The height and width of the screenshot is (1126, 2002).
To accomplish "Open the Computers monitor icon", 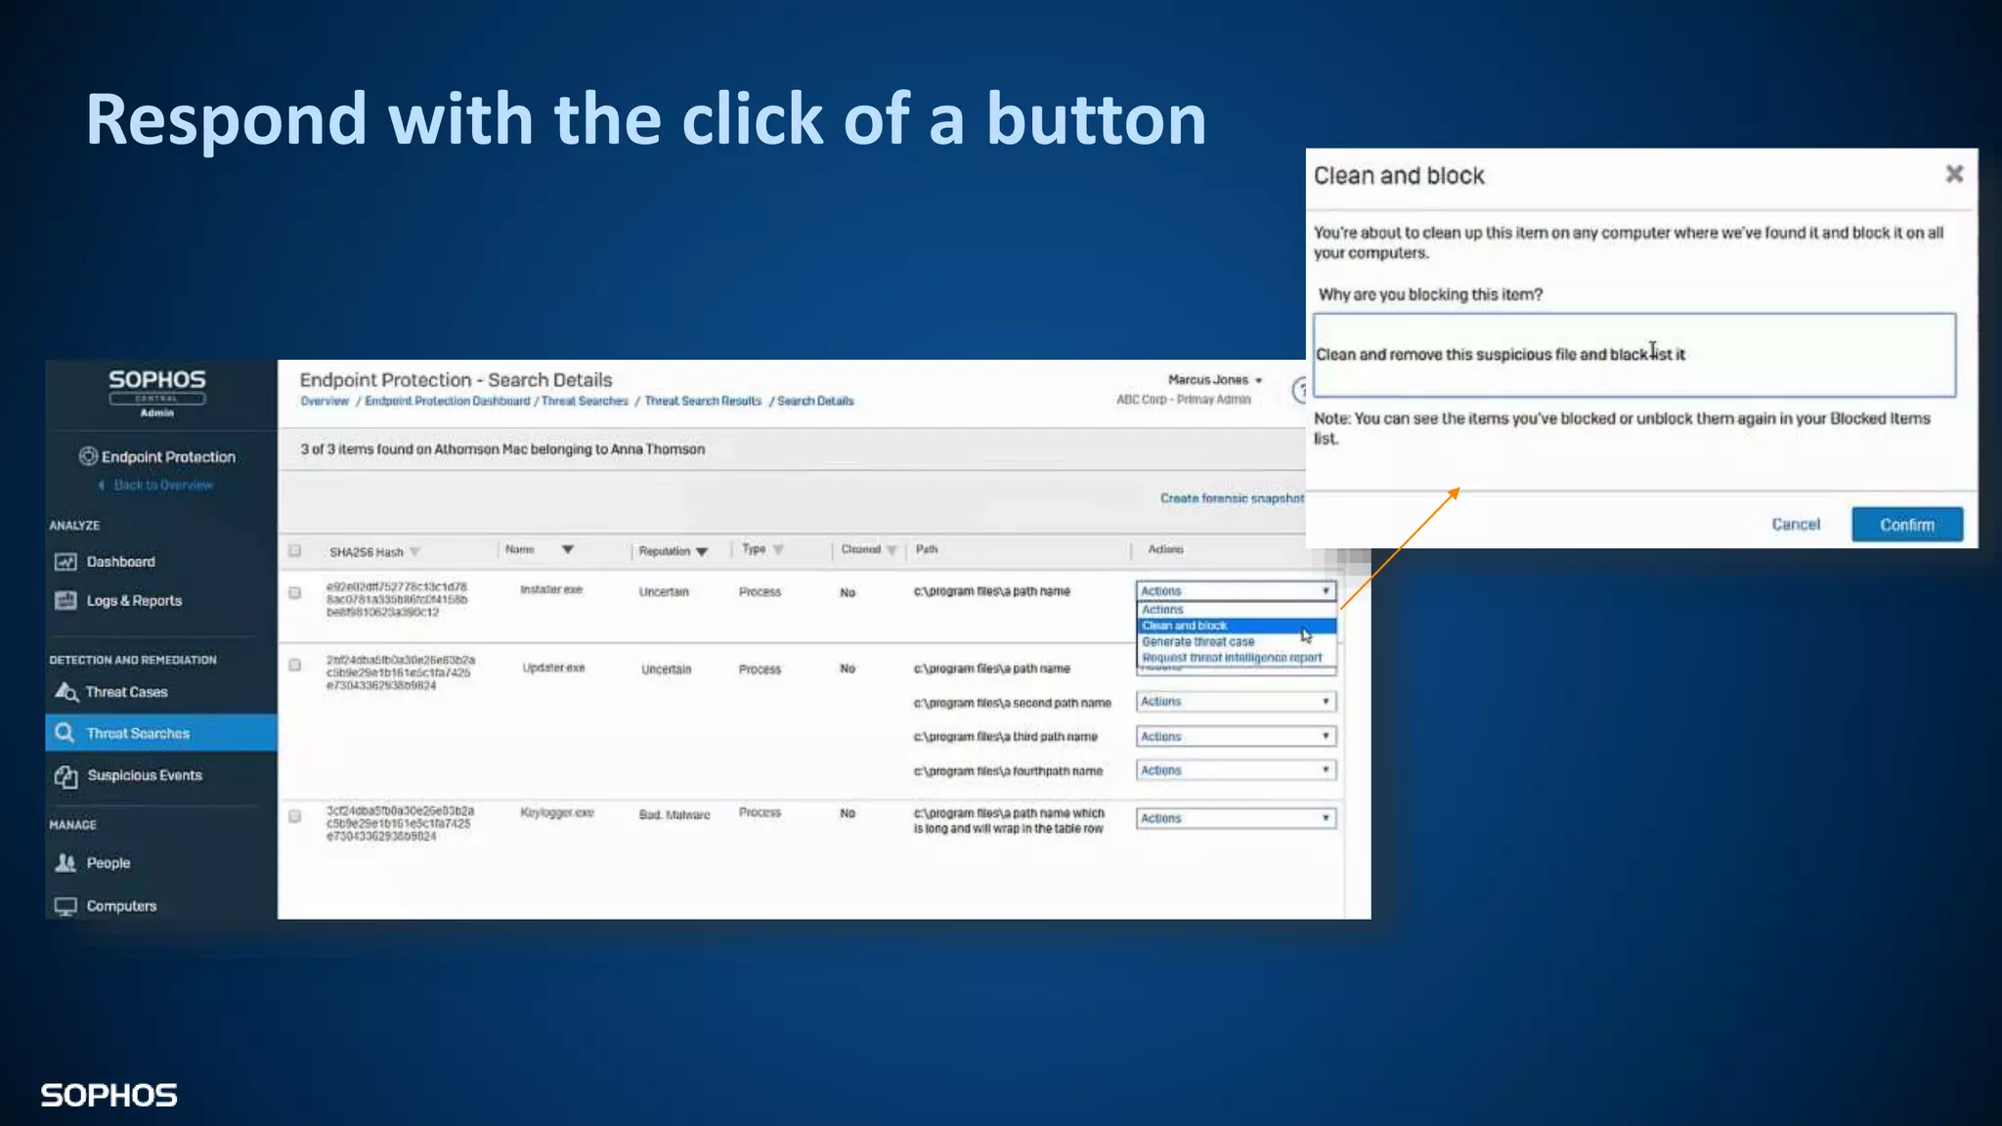I will point(65,906).
